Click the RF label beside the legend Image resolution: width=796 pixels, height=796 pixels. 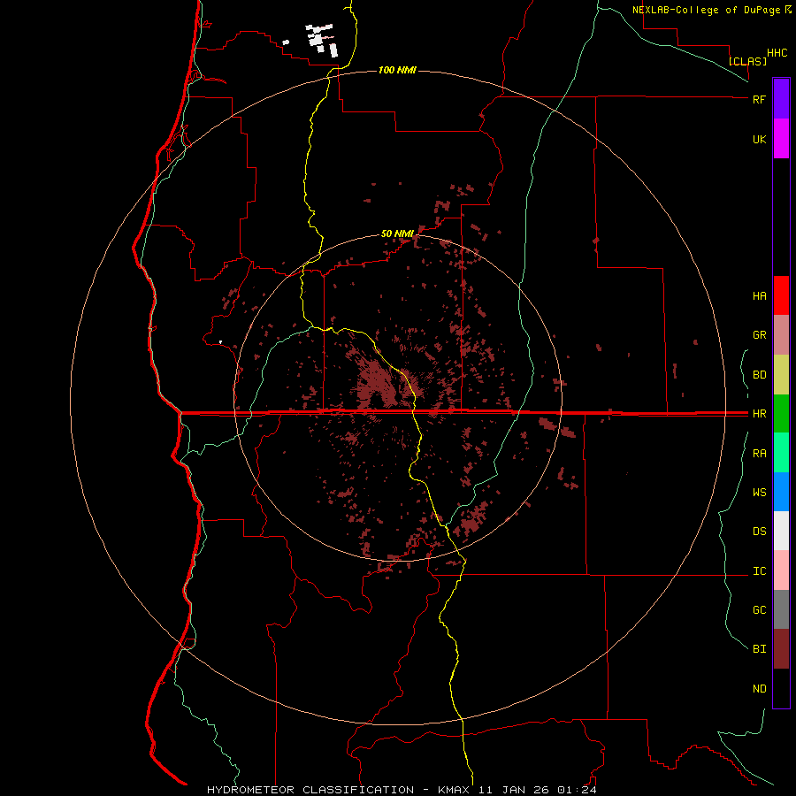[x=759, y=100]
